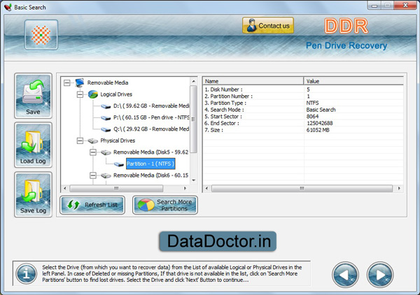Viewport: 420px width, 295px height.
Task: Click the '3. Partition Type :' row
Action: pyautogui.click(x=303, y=103)
